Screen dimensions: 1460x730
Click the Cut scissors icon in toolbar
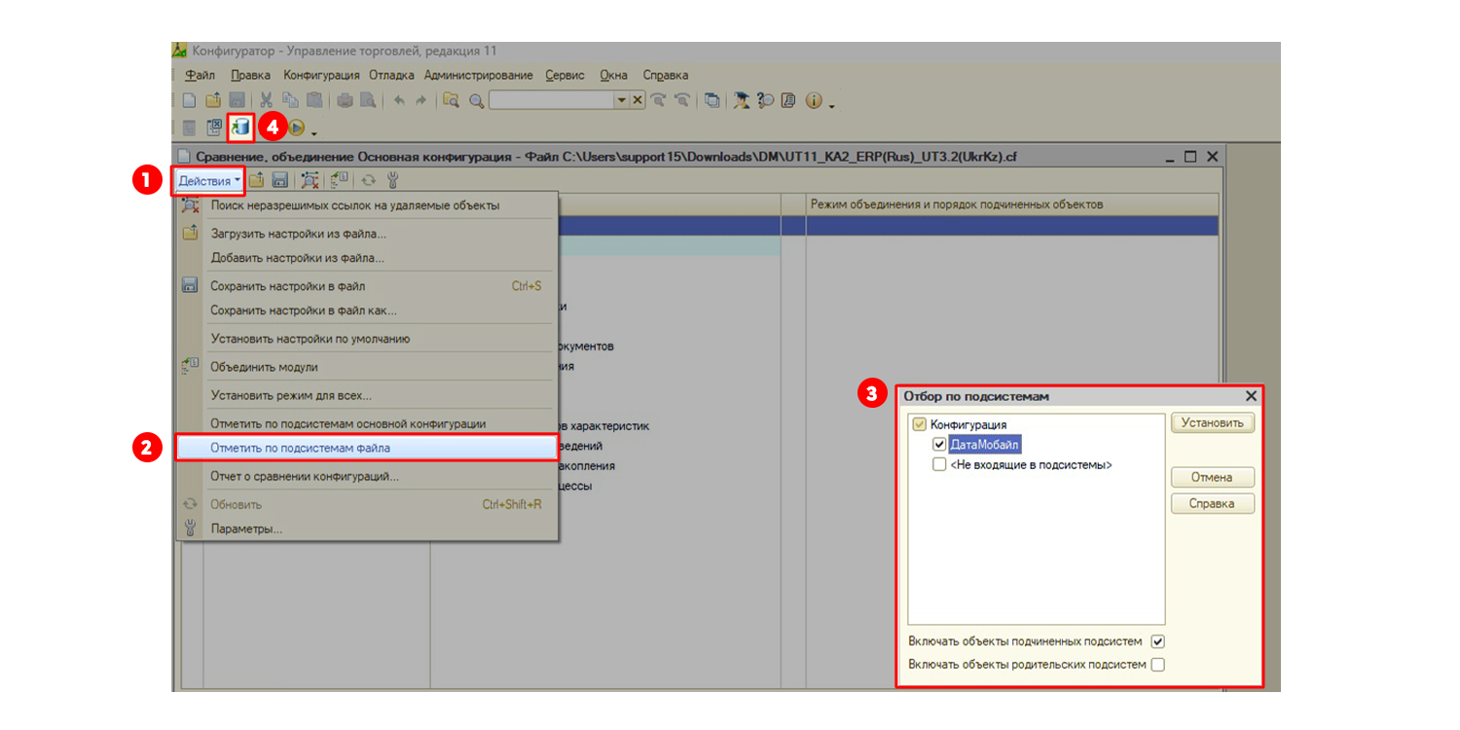(x=266, y=100)
